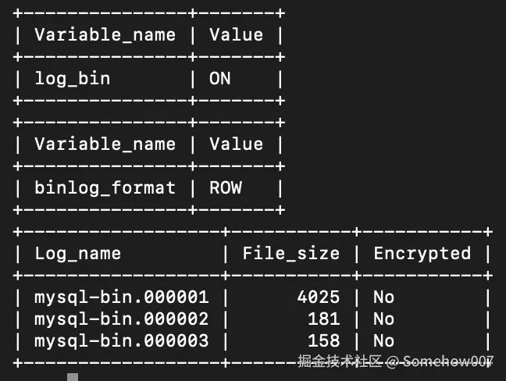Select the mysql-bin.000001 log name
The image size is (506, 381).
(x=122, y=297)
